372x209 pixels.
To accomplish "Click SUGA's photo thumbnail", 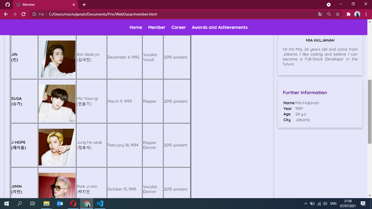I will click(57, 103).
